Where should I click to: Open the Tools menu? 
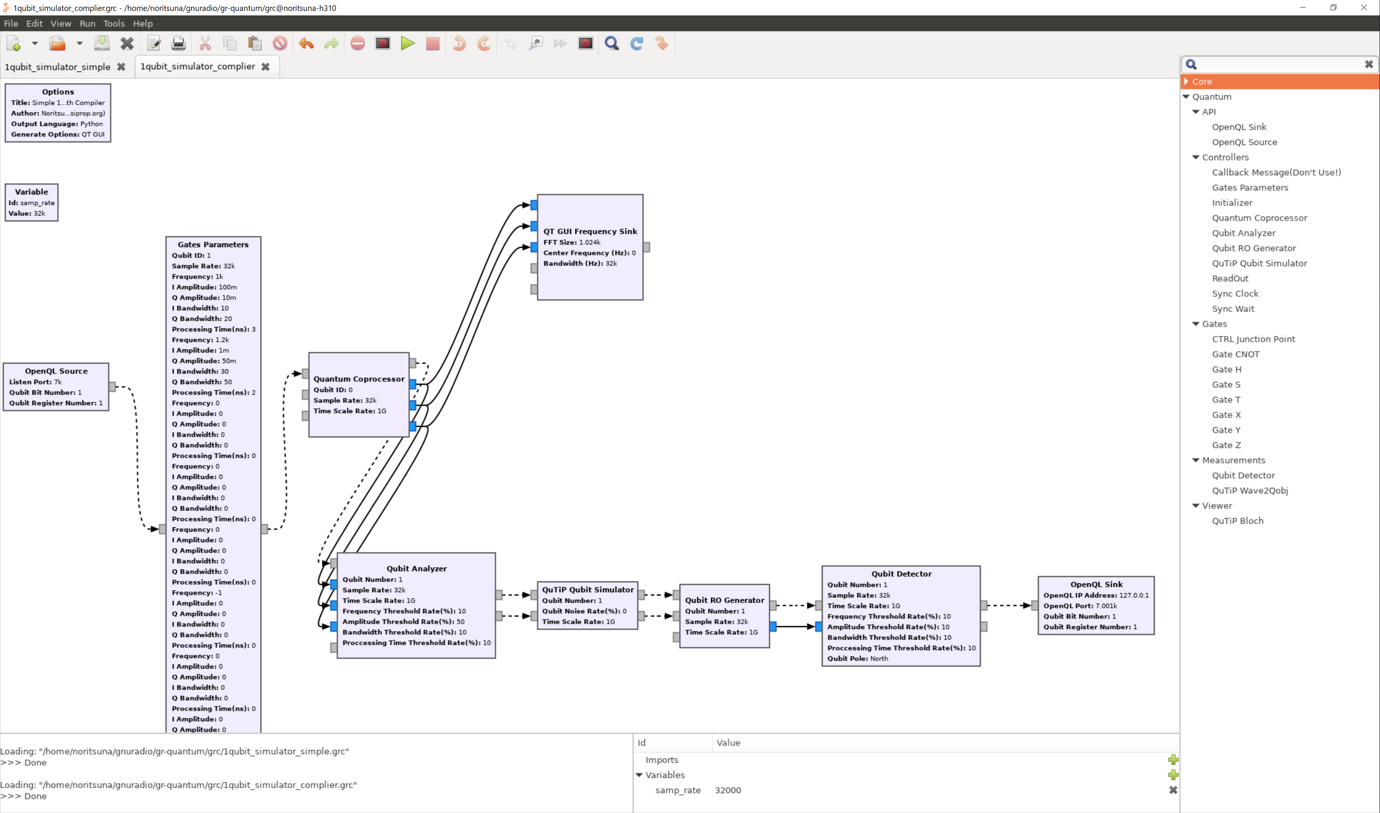pyautogui.click(x=114, y=24)
